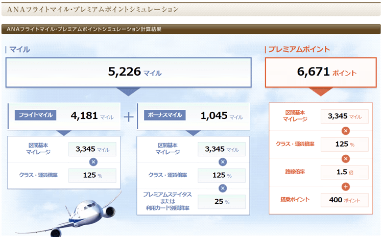
Task: Click the orange multiply icon above 路線倍率
Action: click(x=345, y=158)
